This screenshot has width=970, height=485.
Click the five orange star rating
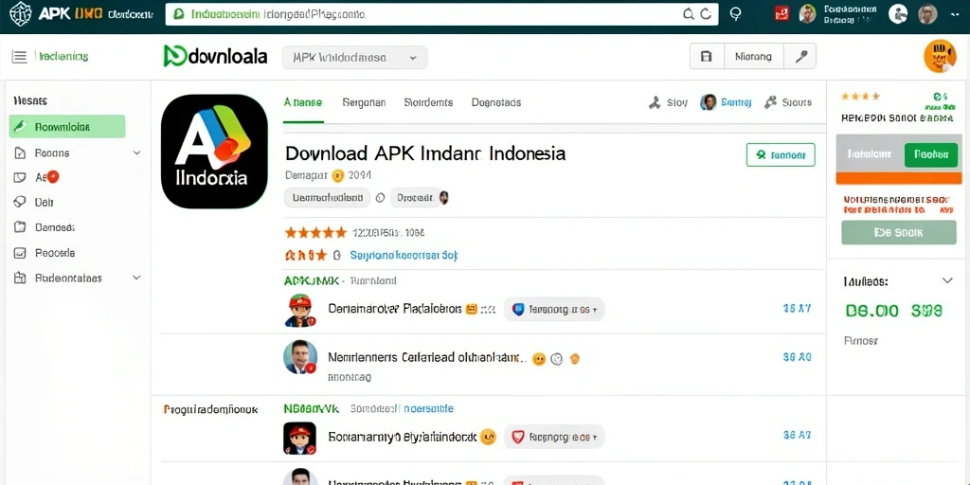pyautogui.click(x=315, y=233)
